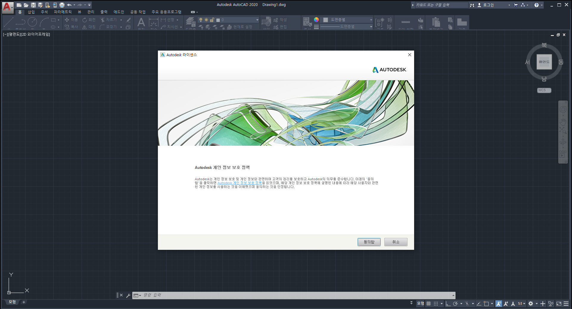Toggle drawing grid display in status bar
Image resolution: width=572 pixels, height=309 pixels.
[x=428, y=304]
